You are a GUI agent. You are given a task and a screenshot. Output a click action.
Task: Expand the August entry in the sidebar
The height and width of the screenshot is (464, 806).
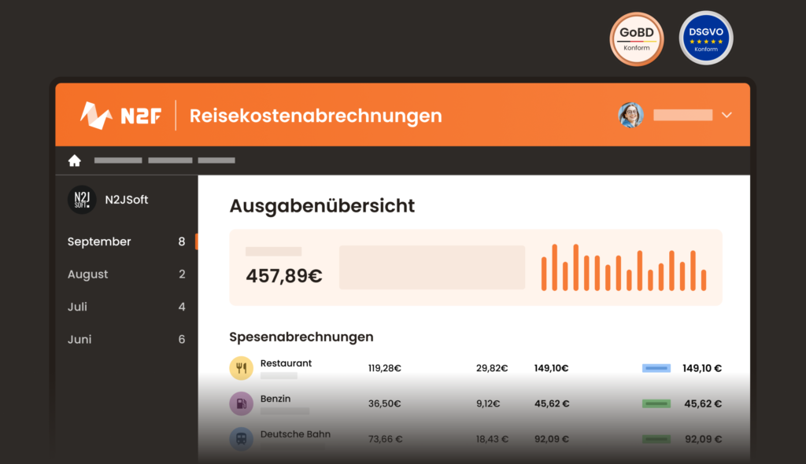88,274
